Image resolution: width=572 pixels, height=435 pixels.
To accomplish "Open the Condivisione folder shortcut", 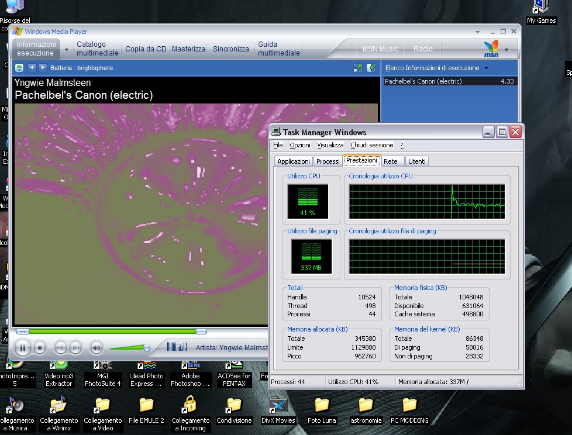I will [234, 411].
